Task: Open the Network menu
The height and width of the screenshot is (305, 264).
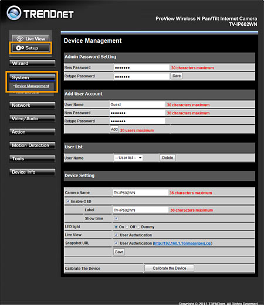Action: pyautogui.click(x=32, y=105)
